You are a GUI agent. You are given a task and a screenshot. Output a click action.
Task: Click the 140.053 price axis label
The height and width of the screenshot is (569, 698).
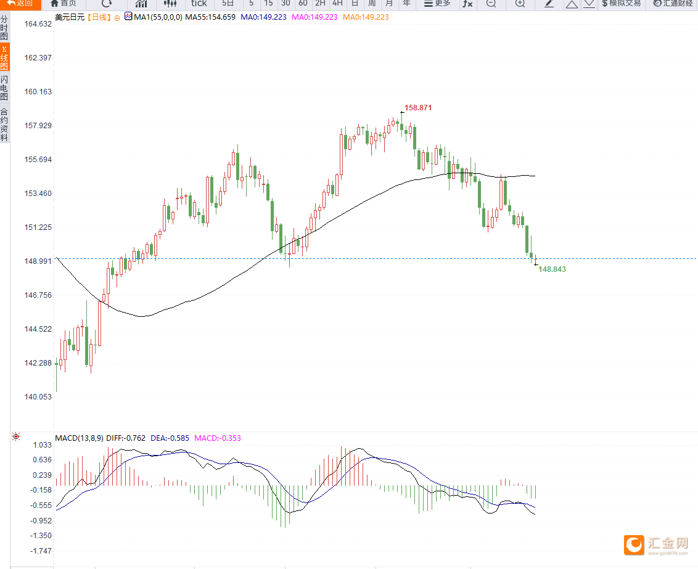pyautogui.click(x=38, y=397)
